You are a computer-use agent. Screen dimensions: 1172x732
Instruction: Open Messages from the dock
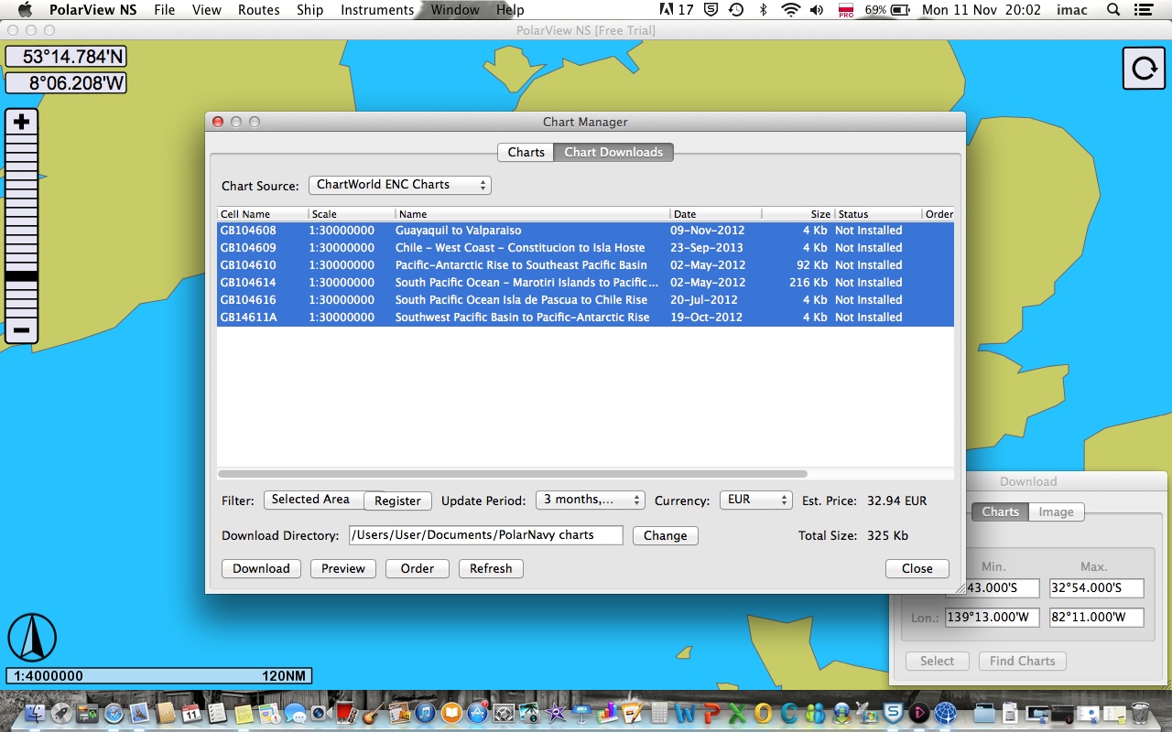295,713
